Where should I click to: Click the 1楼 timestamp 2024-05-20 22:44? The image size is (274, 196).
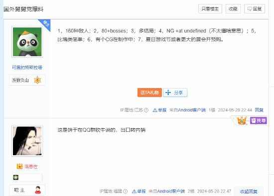point(235,110)
